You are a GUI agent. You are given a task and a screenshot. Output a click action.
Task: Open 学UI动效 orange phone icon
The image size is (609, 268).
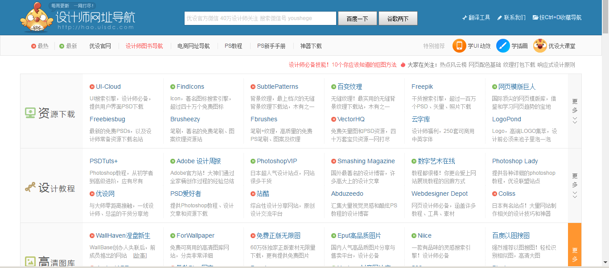pos(459,45)
